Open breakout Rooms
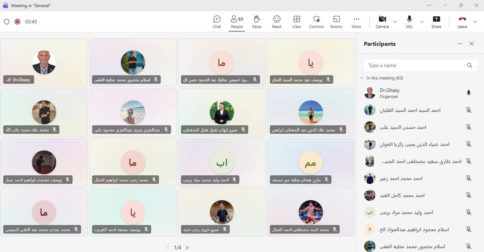 tap(336, 22)
